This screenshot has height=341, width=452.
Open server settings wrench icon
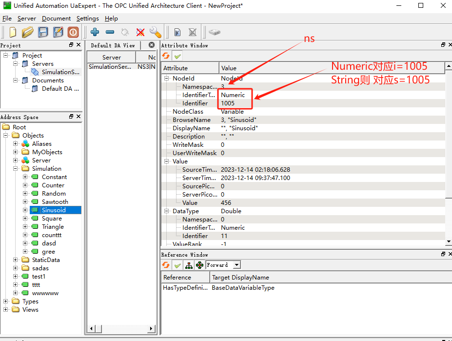point(155,32)
